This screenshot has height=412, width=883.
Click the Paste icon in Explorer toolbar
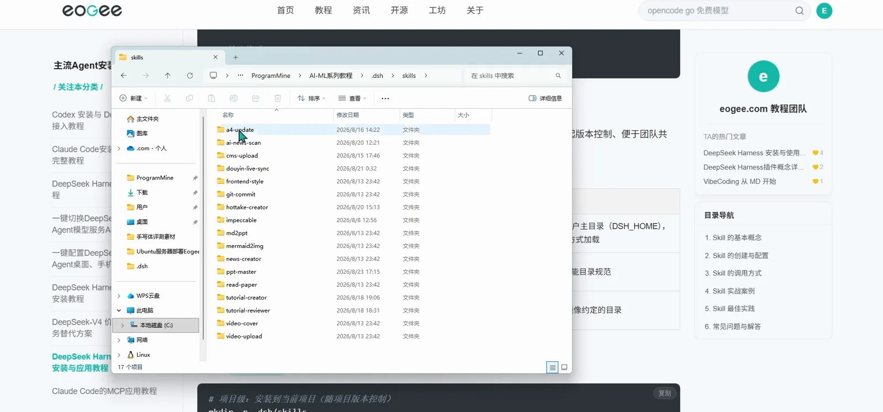[x=211, y=98]
